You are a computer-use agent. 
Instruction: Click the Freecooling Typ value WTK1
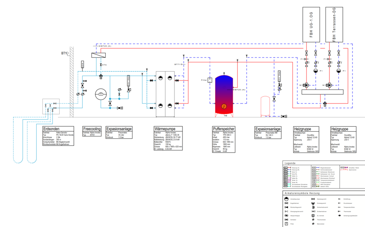[x=92, y=135]
